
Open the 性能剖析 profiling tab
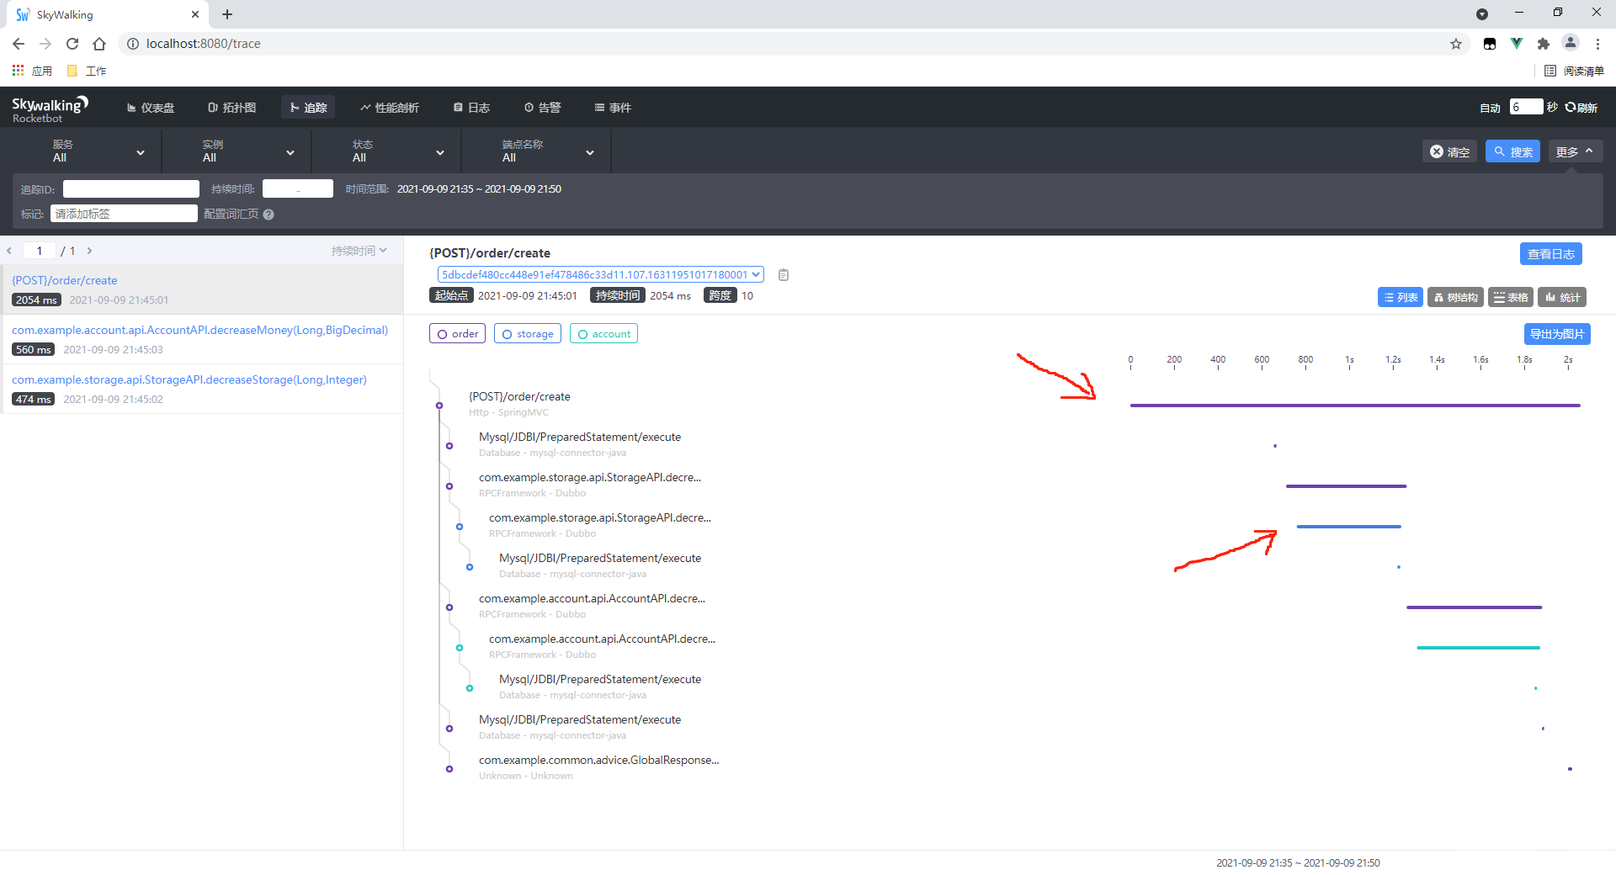click(390, 108)
